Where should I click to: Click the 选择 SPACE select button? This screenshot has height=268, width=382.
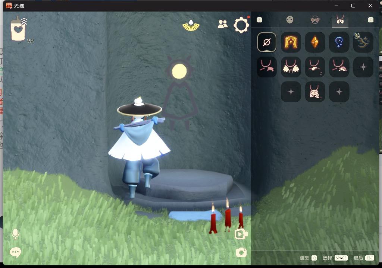coord(335,258)
